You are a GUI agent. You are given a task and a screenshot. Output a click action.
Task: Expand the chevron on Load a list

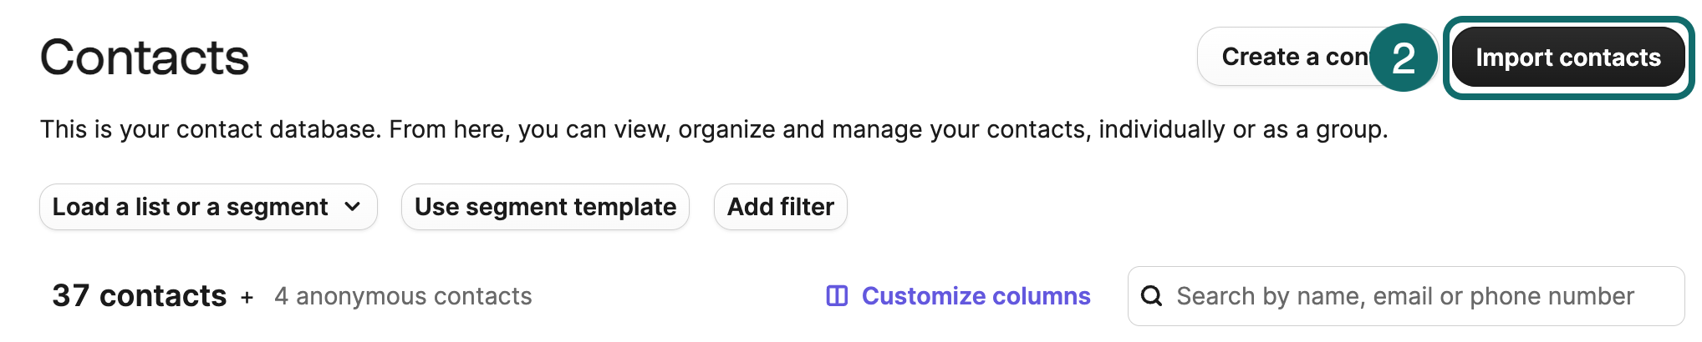point(353,207)
